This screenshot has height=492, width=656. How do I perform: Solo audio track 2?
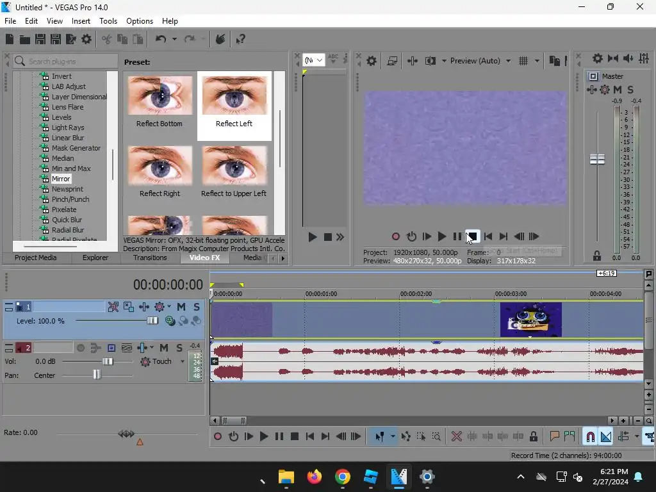click(x=179, y=348)
